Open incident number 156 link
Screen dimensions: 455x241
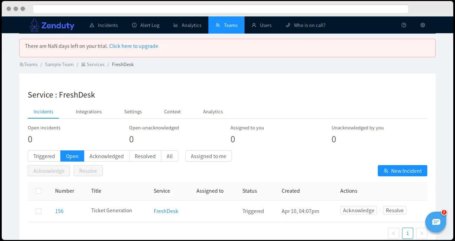point(59,211)
